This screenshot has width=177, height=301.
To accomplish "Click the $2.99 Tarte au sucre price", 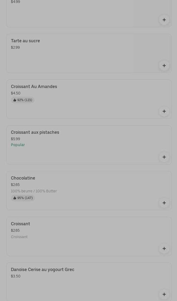I will 15,47.
